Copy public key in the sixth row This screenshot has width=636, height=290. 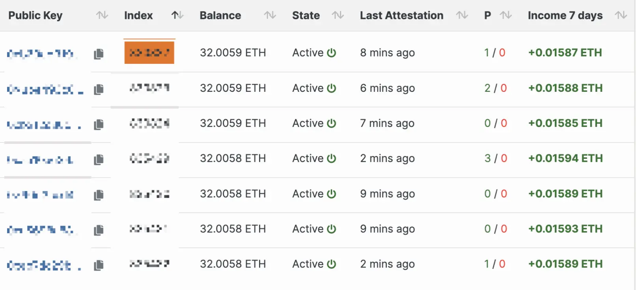(99, 230)
